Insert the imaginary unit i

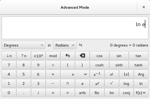coord(38,93)
